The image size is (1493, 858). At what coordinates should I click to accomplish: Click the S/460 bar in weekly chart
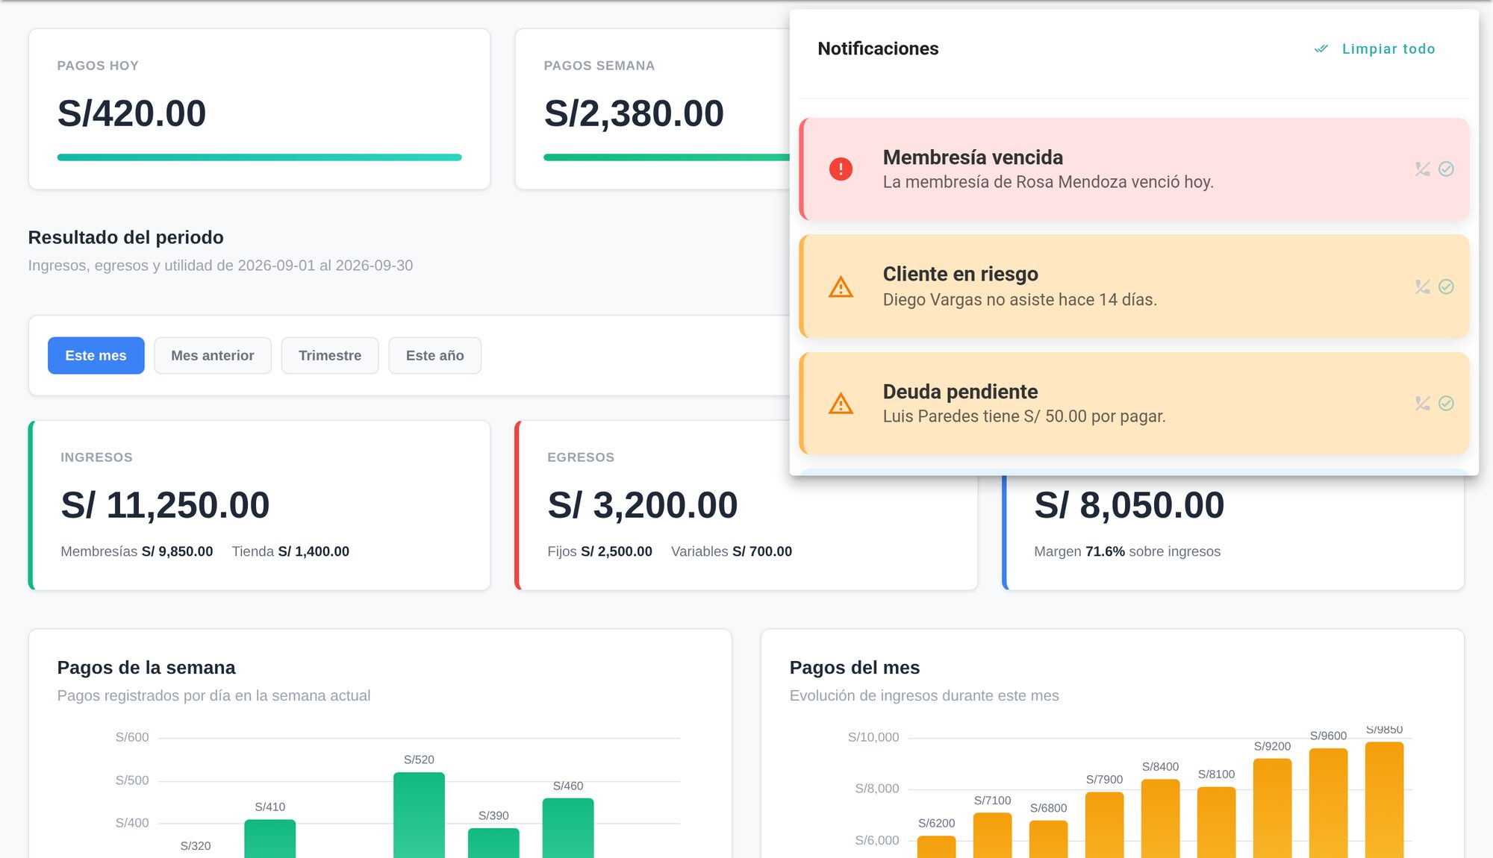(568, 828)
